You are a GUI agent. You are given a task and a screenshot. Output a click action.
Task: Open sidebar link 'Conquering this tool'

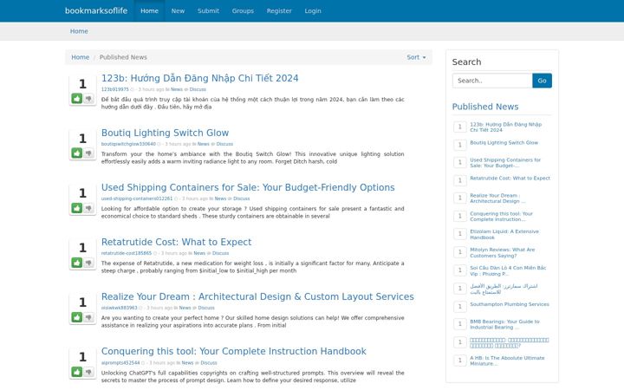[501, 217]
